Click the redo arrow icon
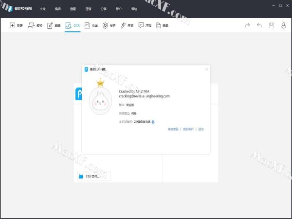This screenshot has height=219, width=292. [x=247, y=25]
